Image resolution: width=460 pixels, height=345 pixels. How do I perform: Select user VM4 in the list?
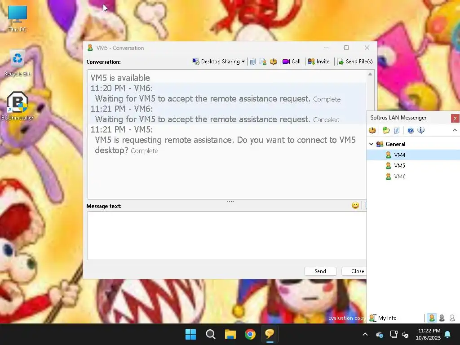tap(413, 155)
